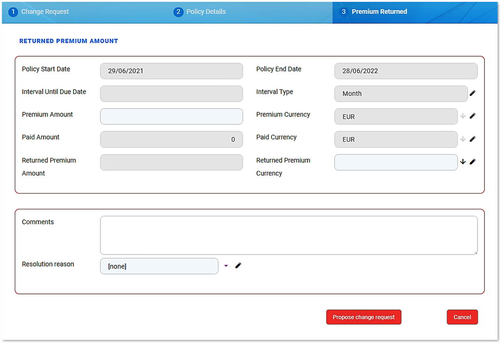Edit the Returned Premium Currency via pencil icon

pyautogui.click(x=472, y=162)
